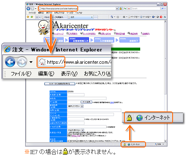Open the recent pages dropdown beside the Forward button

[31, 62]
